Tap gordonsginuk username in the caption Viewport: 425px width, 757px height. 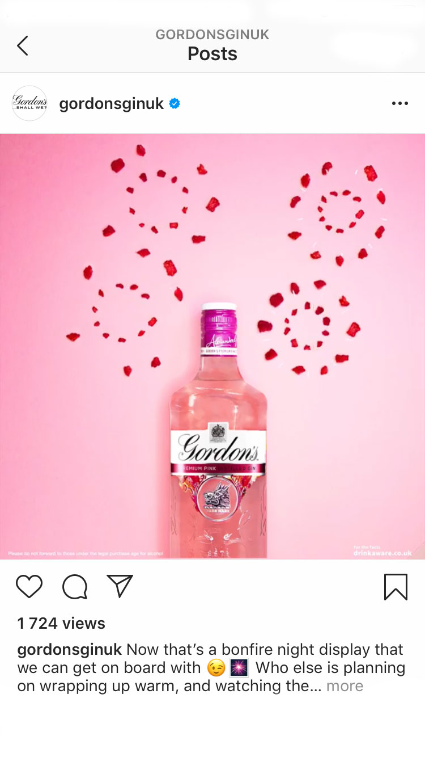pyautogui.click(x=70, y=650)
